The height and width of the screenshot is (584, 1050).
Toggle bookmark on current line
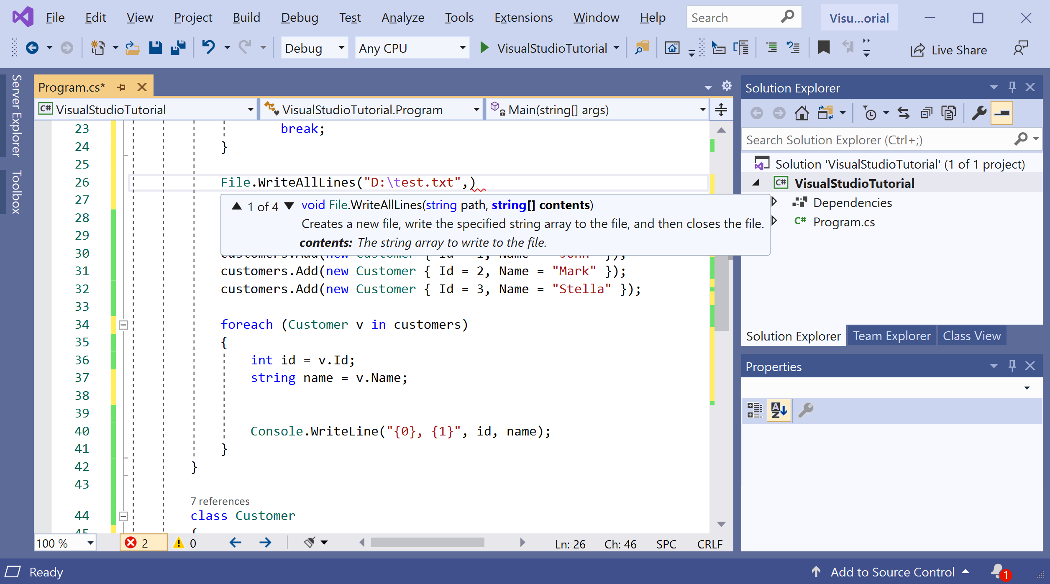tap(824, 47)
